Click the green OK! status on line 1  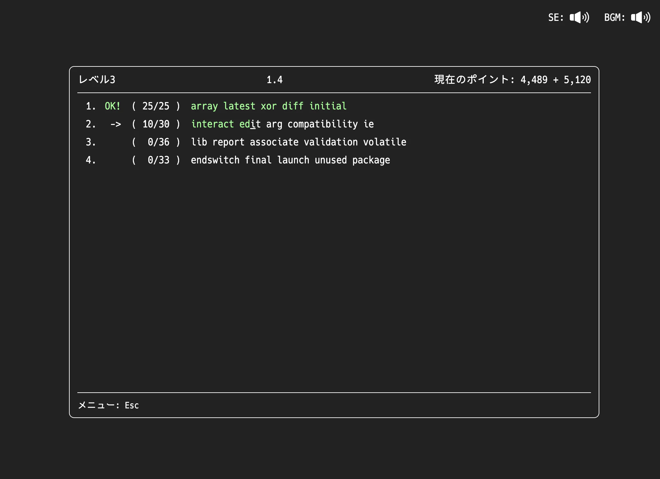[113, 106]
